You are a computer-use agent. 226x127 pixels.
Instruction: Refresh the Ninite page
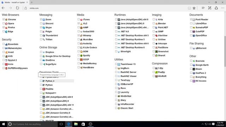17,8
